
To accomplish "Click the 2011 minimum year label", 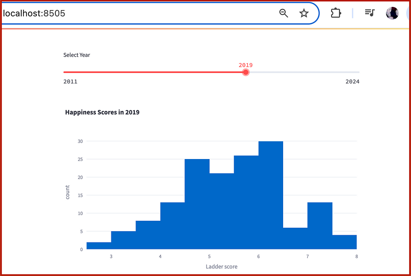I will (x=70, y=82).
